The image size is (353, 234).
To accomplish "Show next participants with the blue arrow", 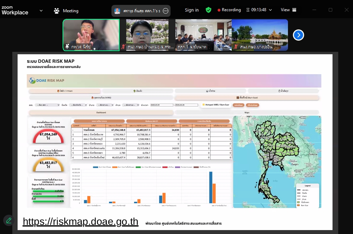I will pyautogui.click(x=298, y=35).
